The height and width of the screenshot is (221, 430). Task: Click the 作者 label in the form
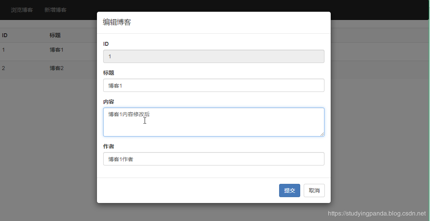pyautogui.click(x=109, y=146)
